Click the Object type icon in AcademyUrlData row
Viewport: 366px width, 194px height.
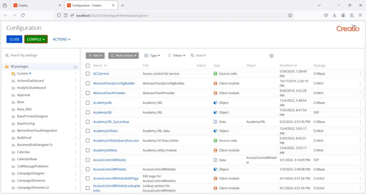(x=216, y=131)
